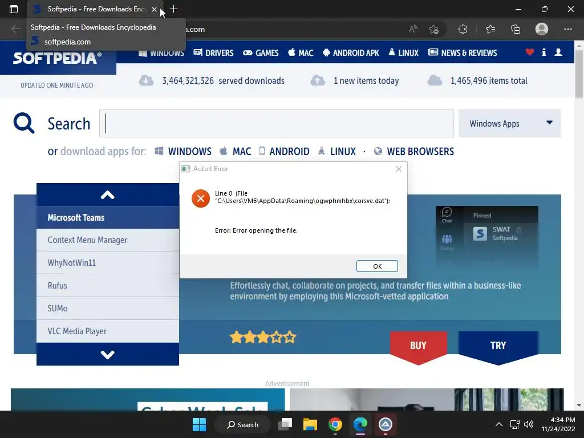Open Google Chrome from the taskbar
The width and height of the screenshot is (584, 438).
[335, 424]
